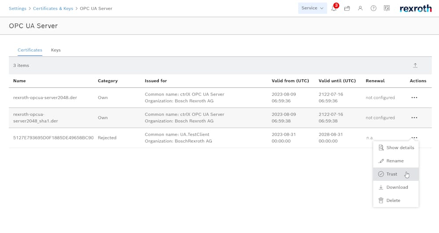Click the Renewal column header
The image size is (439, 233).
pos(375,81)
